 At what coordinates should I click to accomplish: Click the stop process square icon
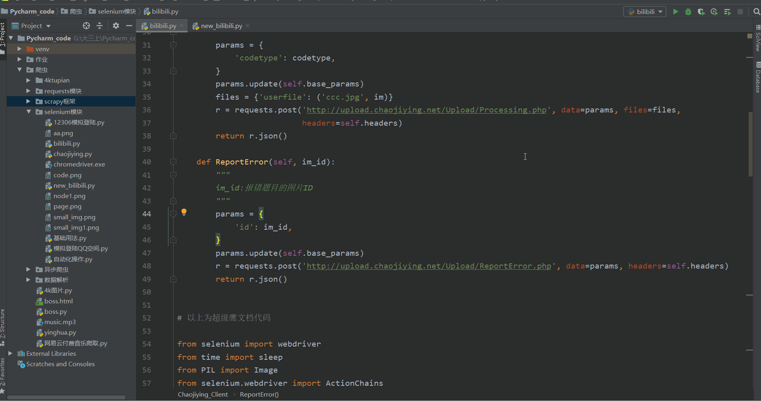coord(740,12)
